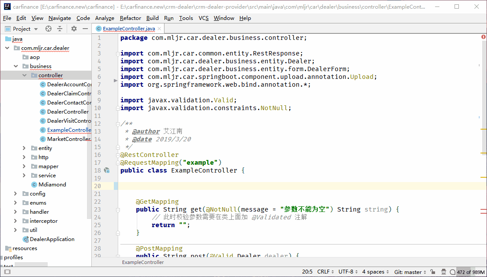Click the memory indicator 472 of 989M
This screenshot has width=487, height=277.
click(471, 272)
